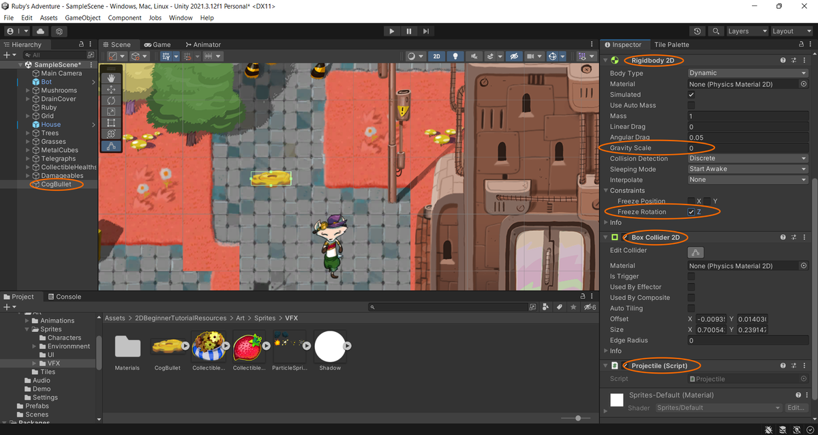Open the GameObject menu

(83, 18)
